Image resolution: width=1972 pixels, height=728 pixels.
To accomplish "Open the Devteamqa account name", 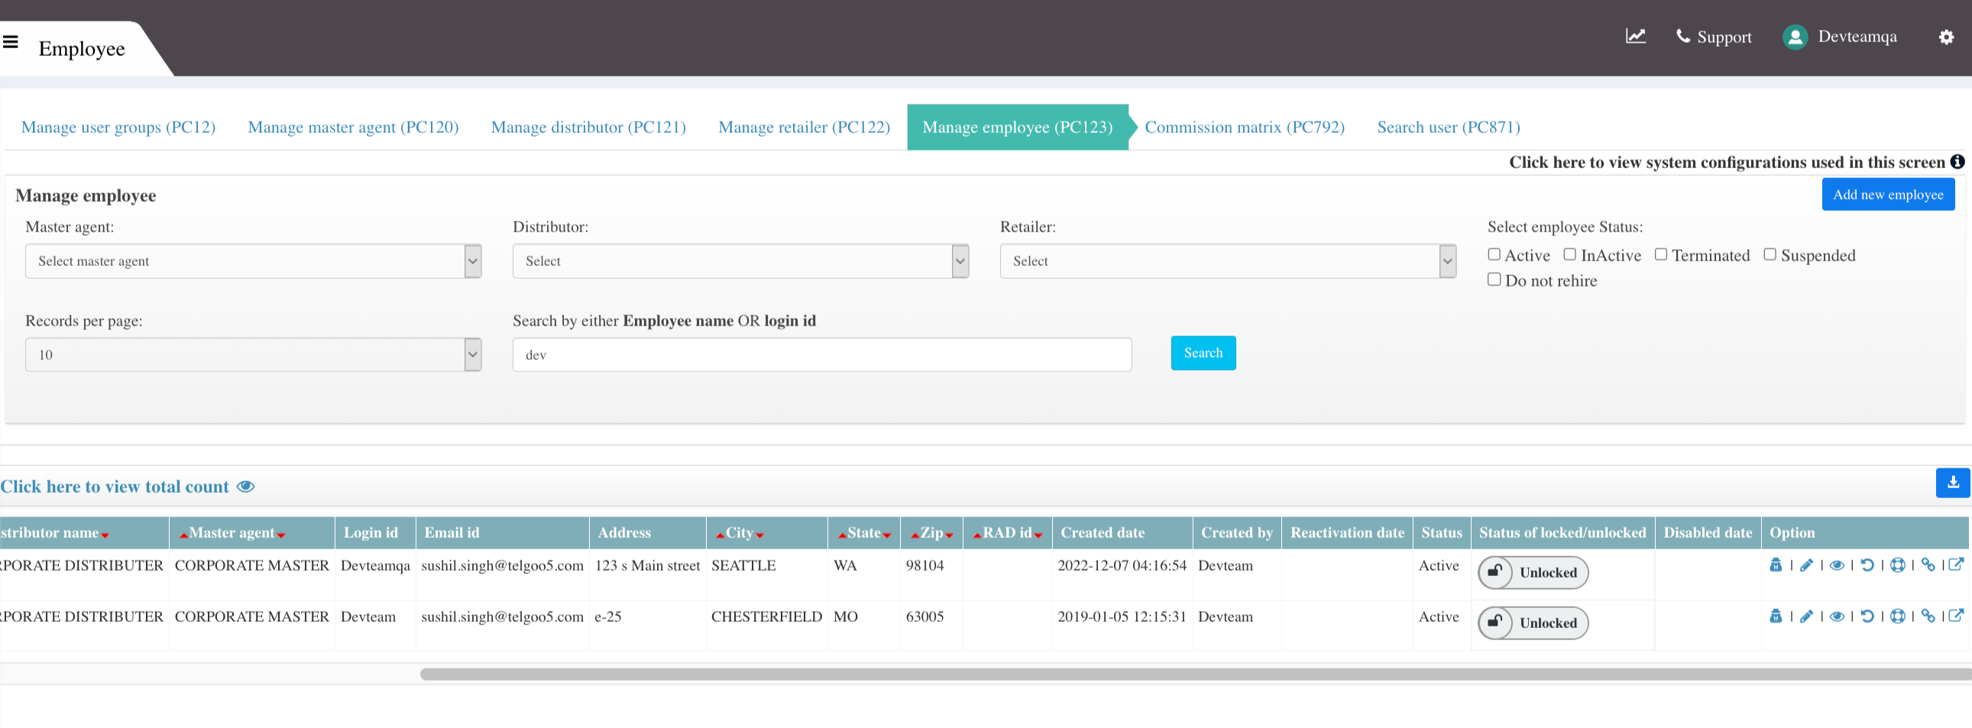I will coord(1857,37).
